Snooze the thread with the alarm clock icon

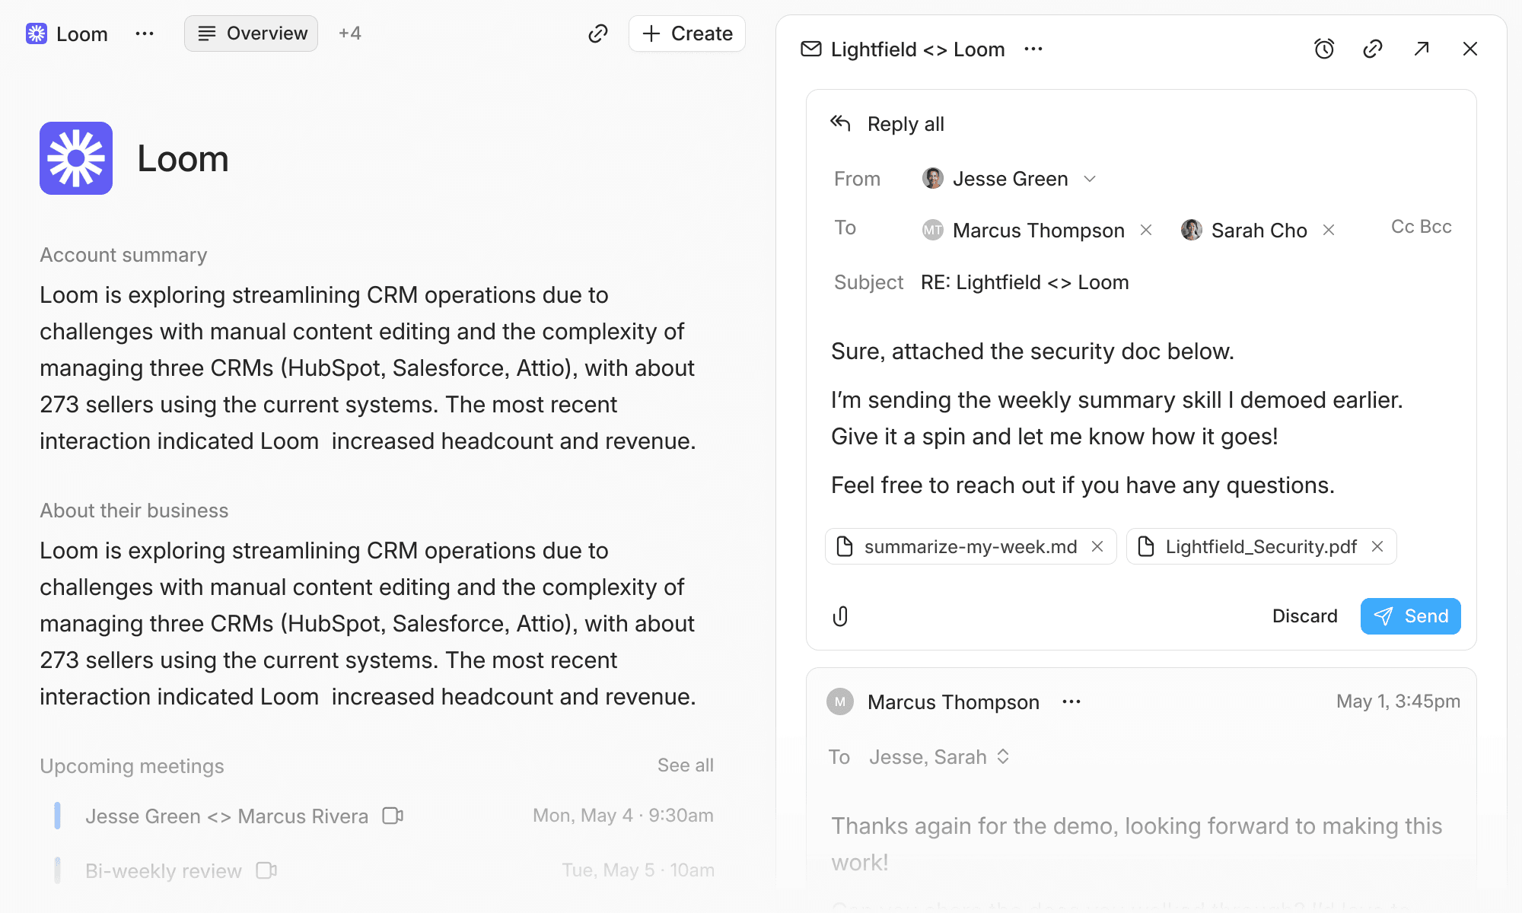pyautogui.click(x=1324, y=49)
